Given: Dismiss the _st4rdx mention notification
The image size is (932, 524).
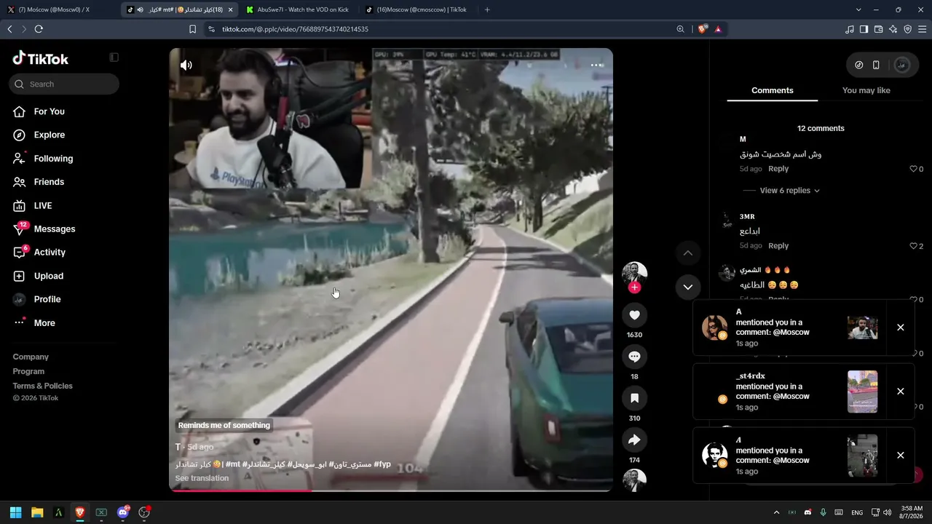Looking at the screenshot, I should pyautogui.click(x=901, y=392).
